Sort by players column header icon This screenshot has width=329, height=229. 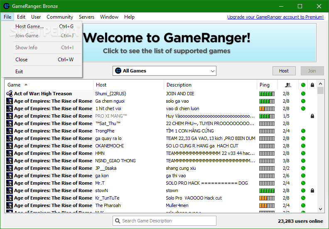click(288, 85)
